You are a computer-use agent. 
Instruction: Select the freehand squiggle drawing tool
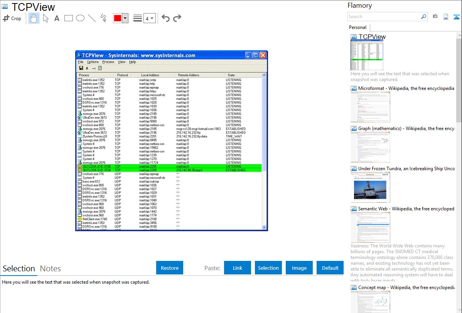point(103,18)
